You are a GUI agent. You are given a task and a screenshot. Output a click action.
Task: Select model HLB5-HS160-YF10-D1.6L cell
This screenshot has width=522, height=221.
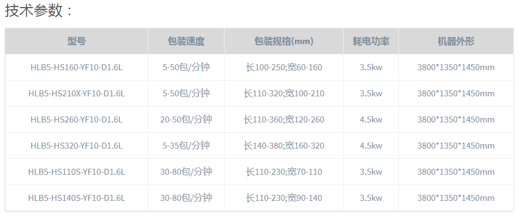click(77, 67)
